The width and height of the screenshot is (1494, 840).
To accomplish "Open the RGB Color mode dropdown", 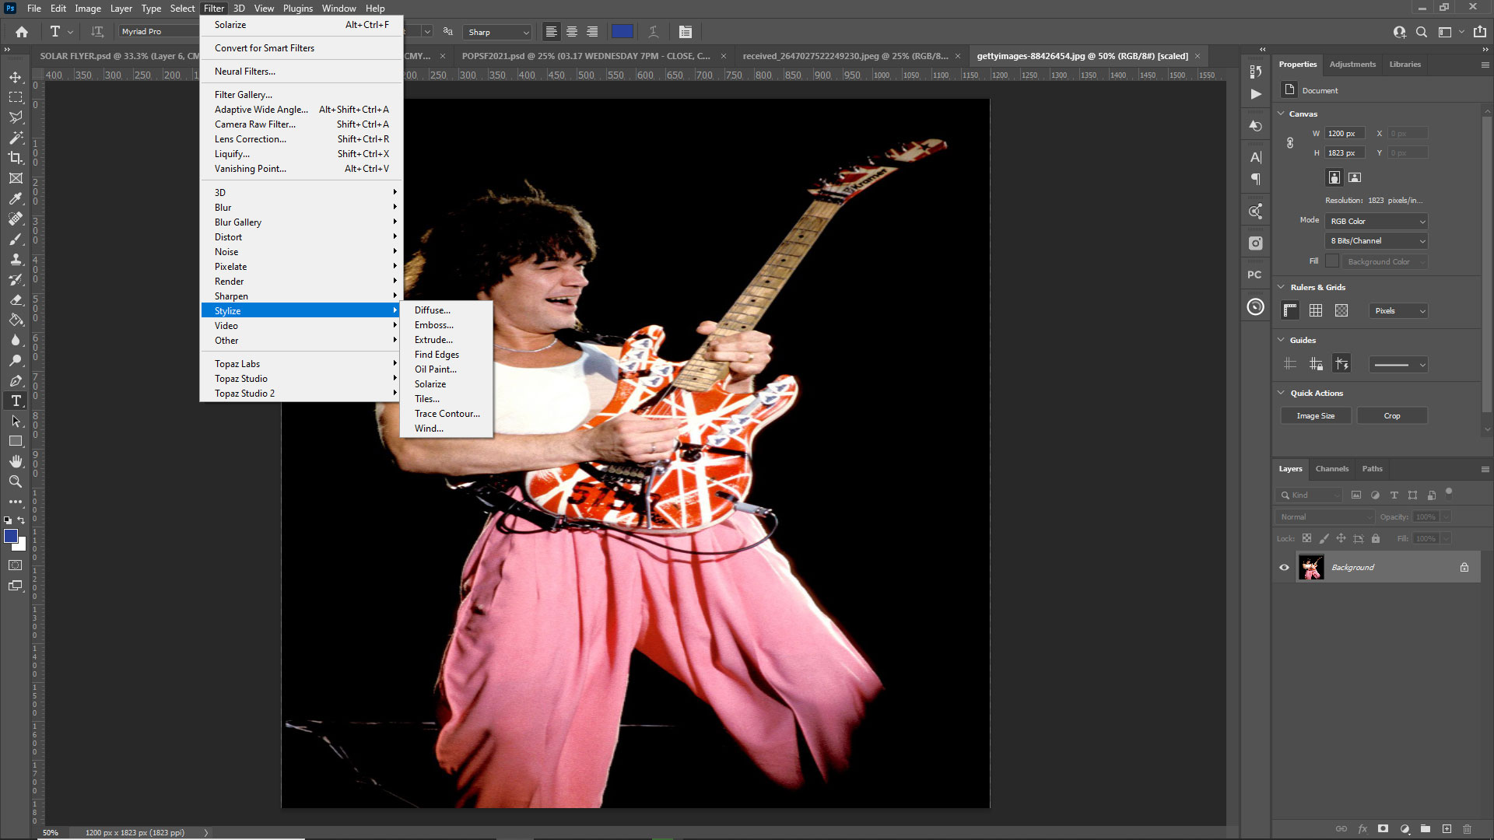I will click(x=1377, y=221).
